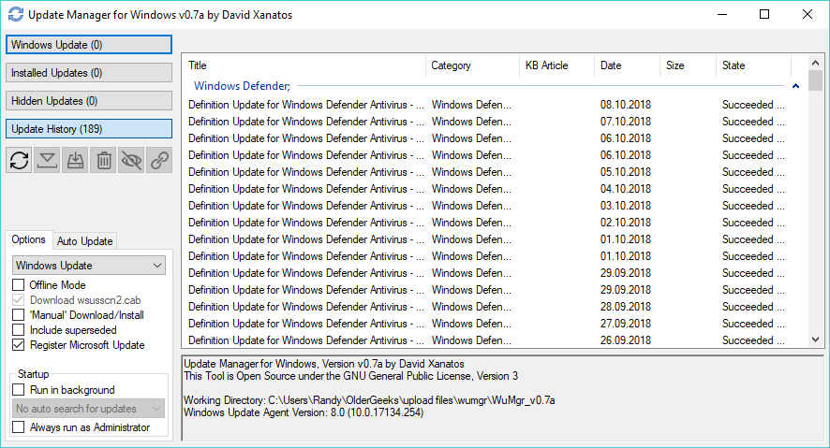Open the Windows Update source dropdown
This screenshot has width=830, height=448.
(88, 266)
